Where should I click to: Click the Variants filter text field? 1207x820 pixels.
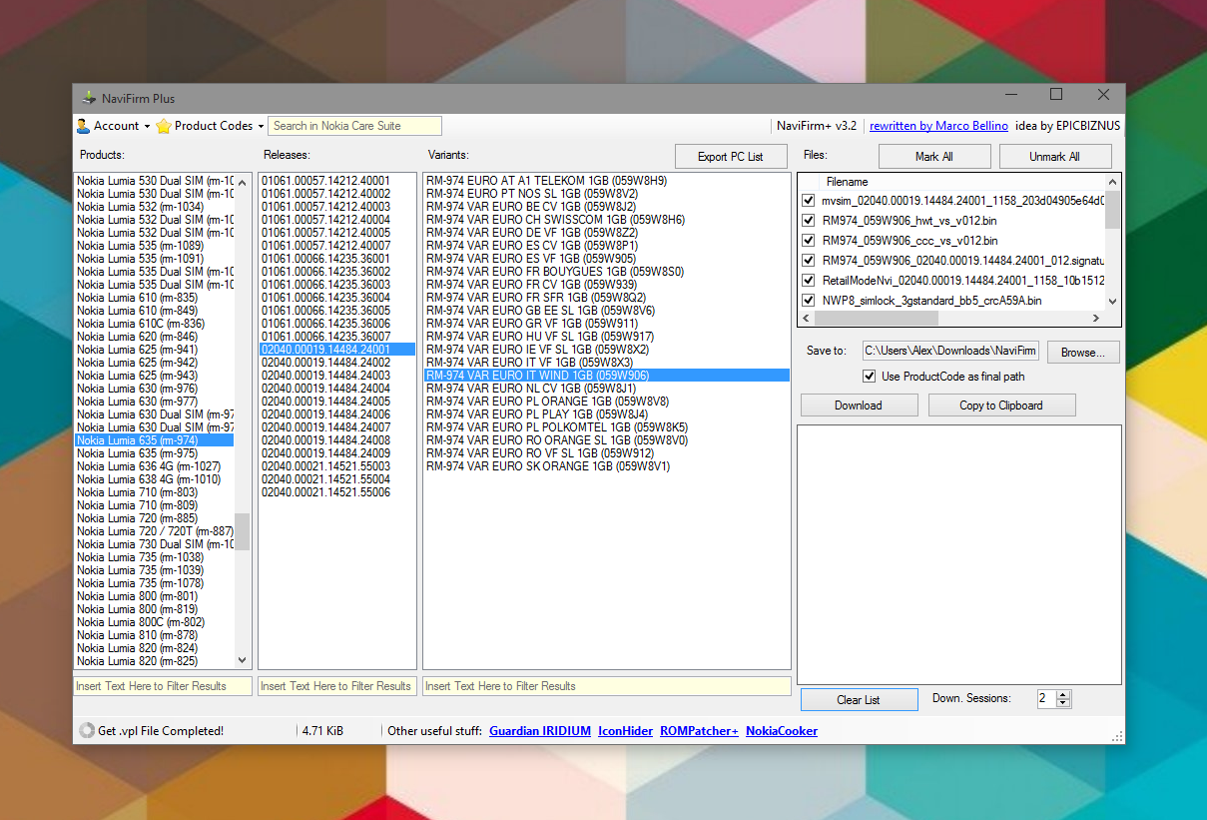pos(607,686)
